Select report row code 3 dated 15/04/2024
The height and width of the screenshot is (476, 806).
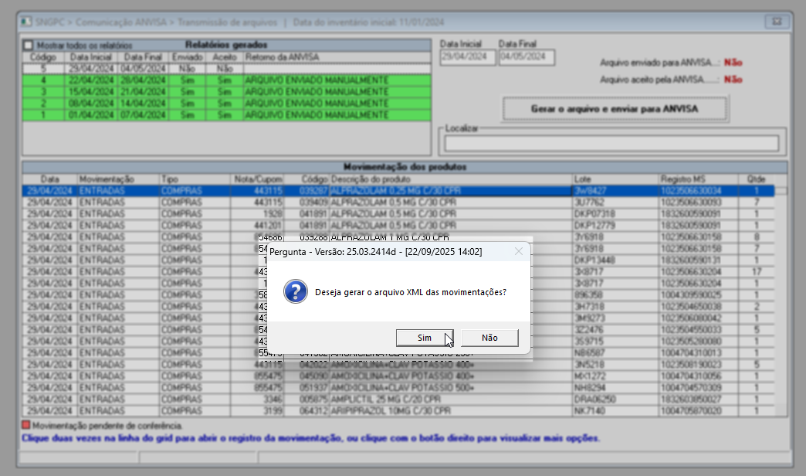coord(226,92)
